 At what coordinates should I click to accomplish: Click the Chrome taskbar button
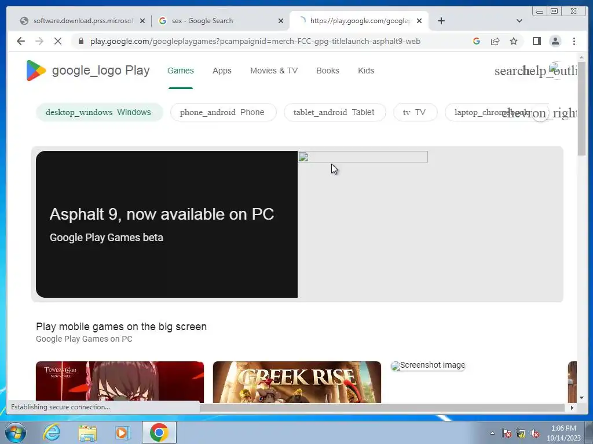tap(159, 432)
